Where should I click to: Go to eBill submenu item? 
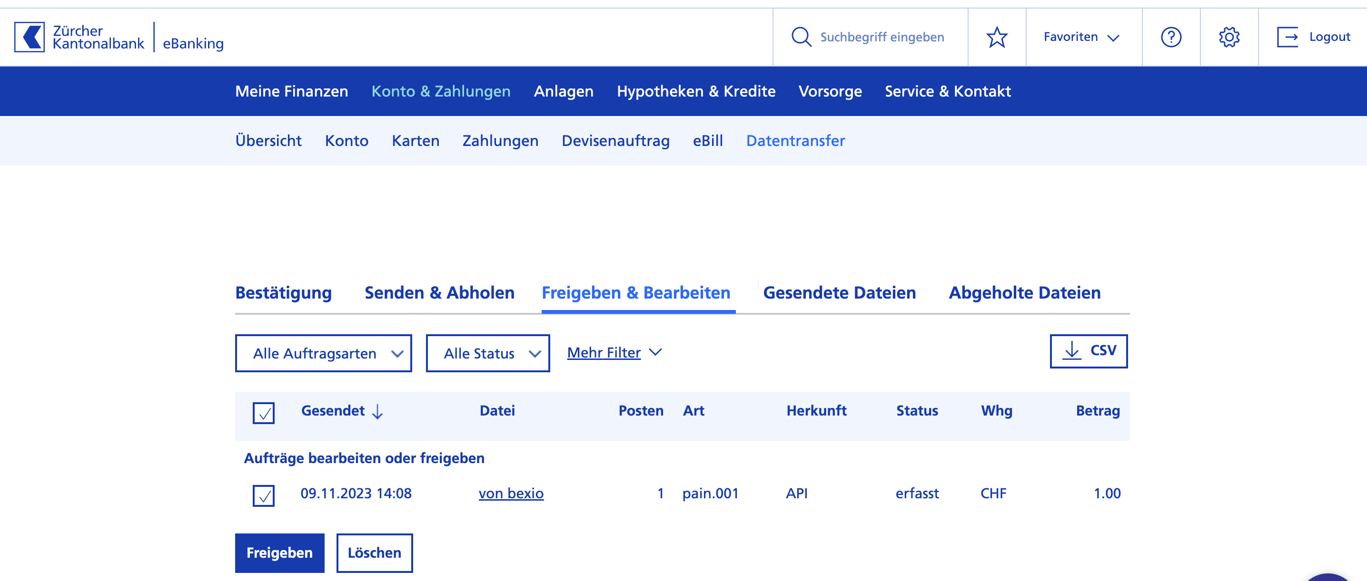point(708,140)
